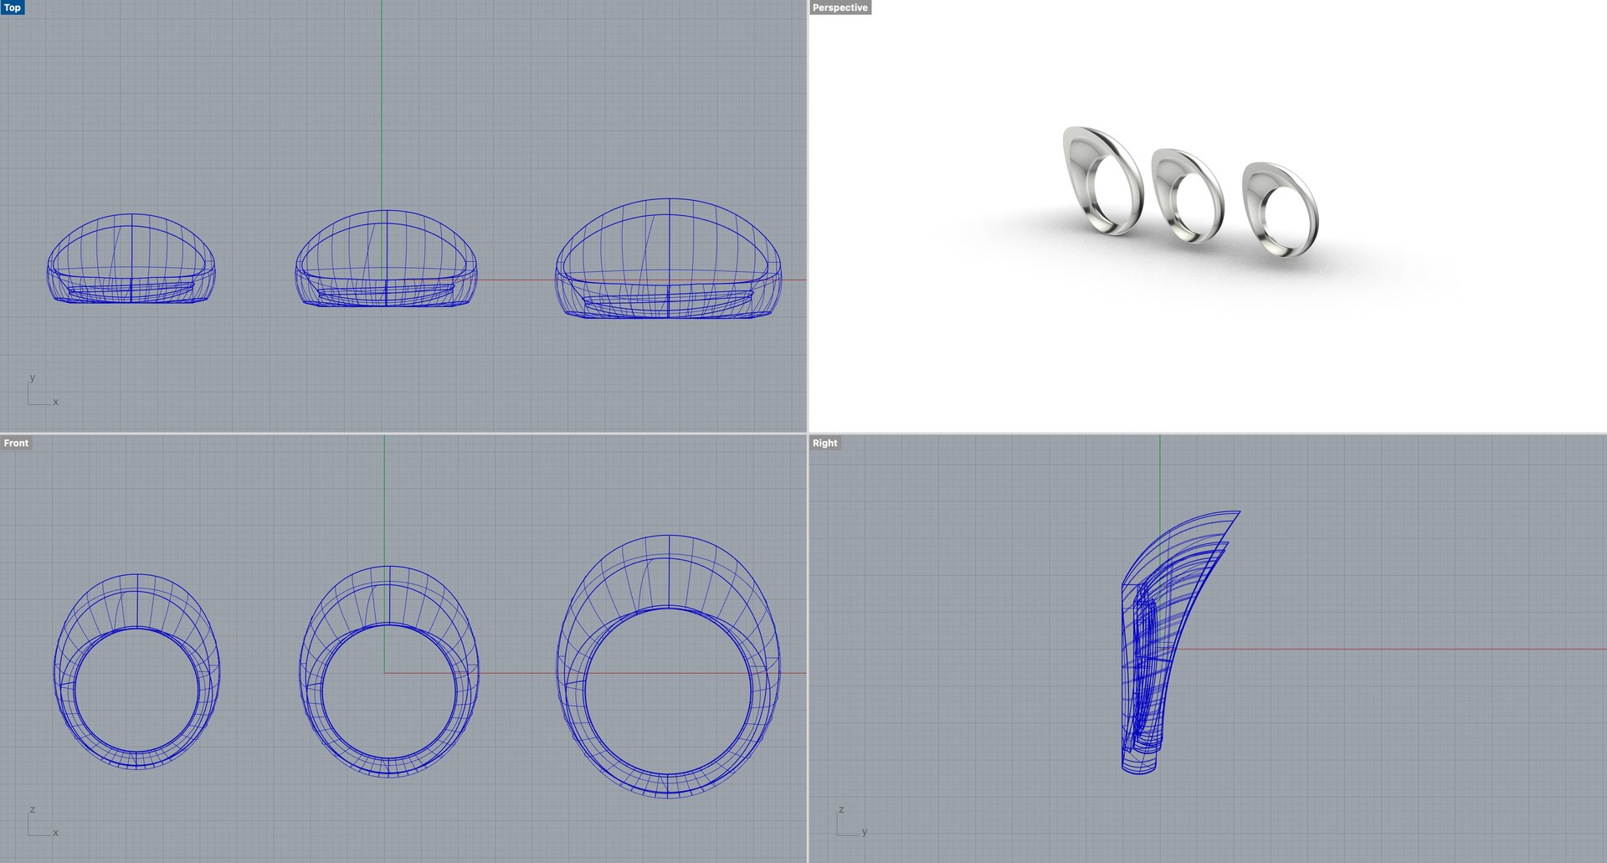The height and width of the screenshot is (863, 1607).
Task: Pick the middle ring wireframe in Front view
Action: pyautogui.click(x=389, y=671)
